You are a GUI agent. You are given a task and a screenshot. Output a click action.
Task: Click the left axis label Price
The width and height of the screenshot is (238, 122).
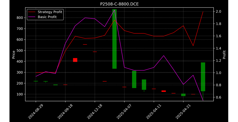pos(14,54)
